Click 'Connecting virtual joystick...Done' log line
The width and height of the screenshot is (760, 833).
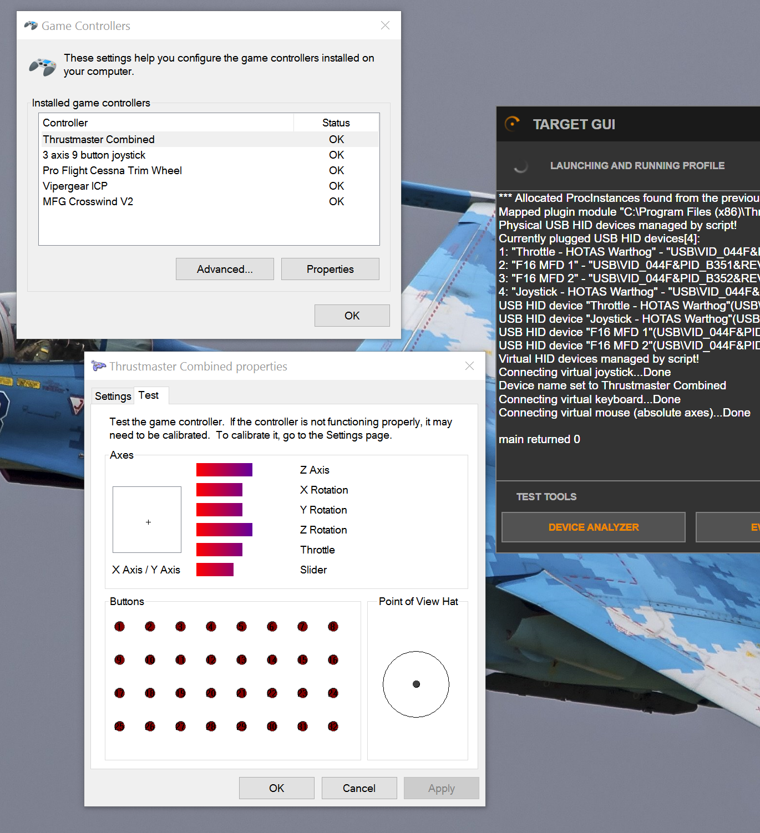coord(585,372)
